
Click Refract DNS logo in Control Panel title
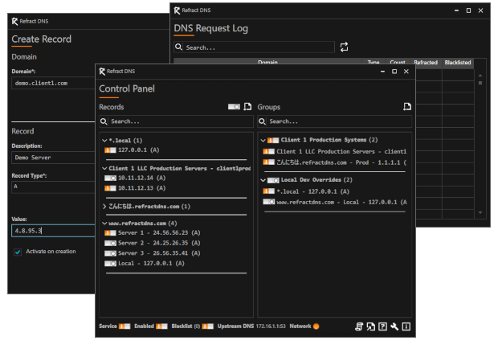coord(102,72)
